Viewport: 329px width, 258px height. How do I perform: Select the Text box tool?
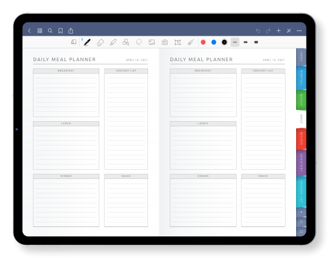[x=178, y=42]
